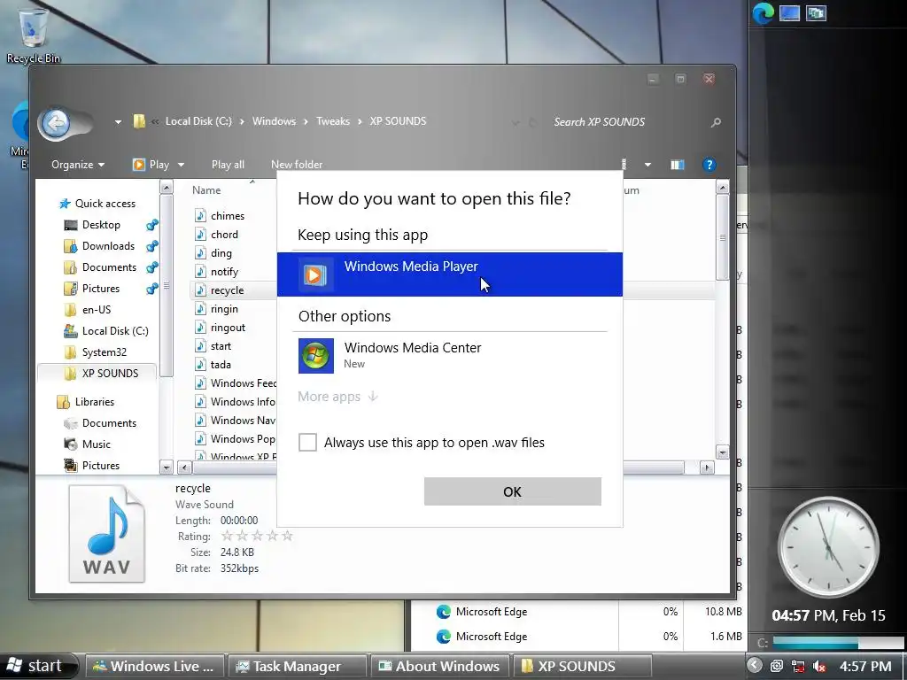Show hidden tray icons arrow
This screenshot has width=907, height=680.
point(755,666)
